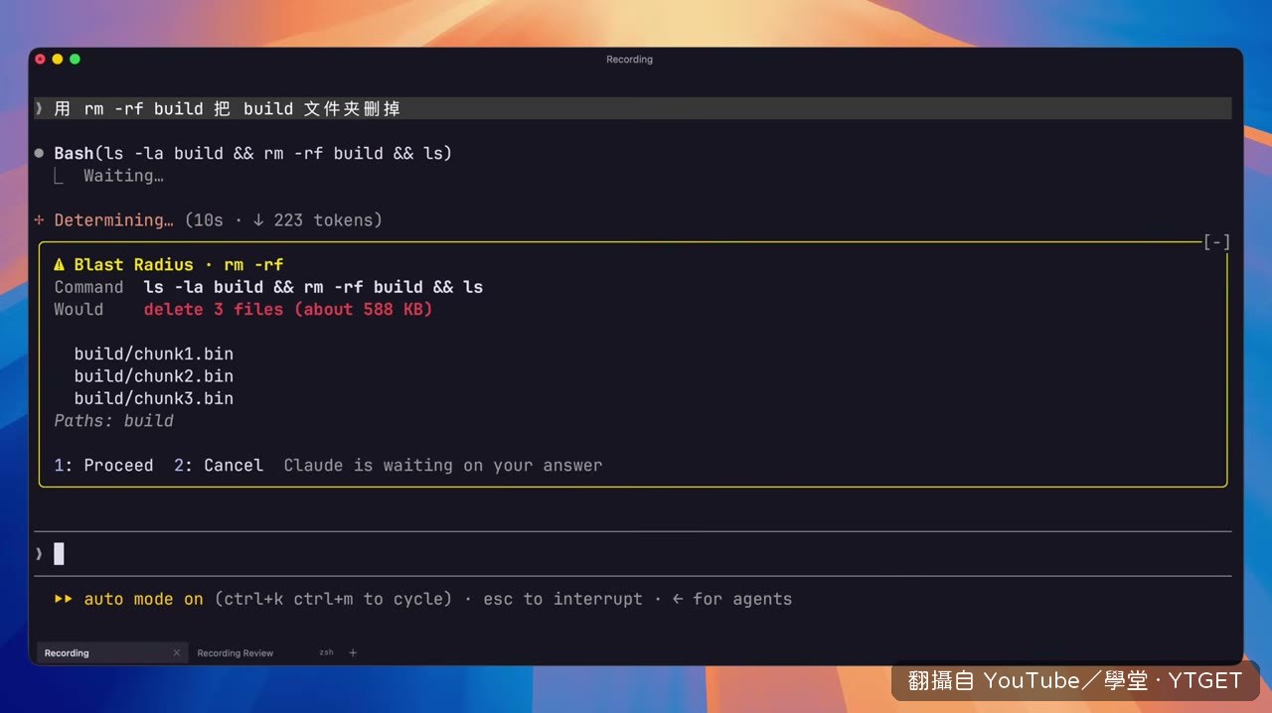Click the Bash status bullet dot
This screenshot has width=1272, height=713.
click(40, 153)
